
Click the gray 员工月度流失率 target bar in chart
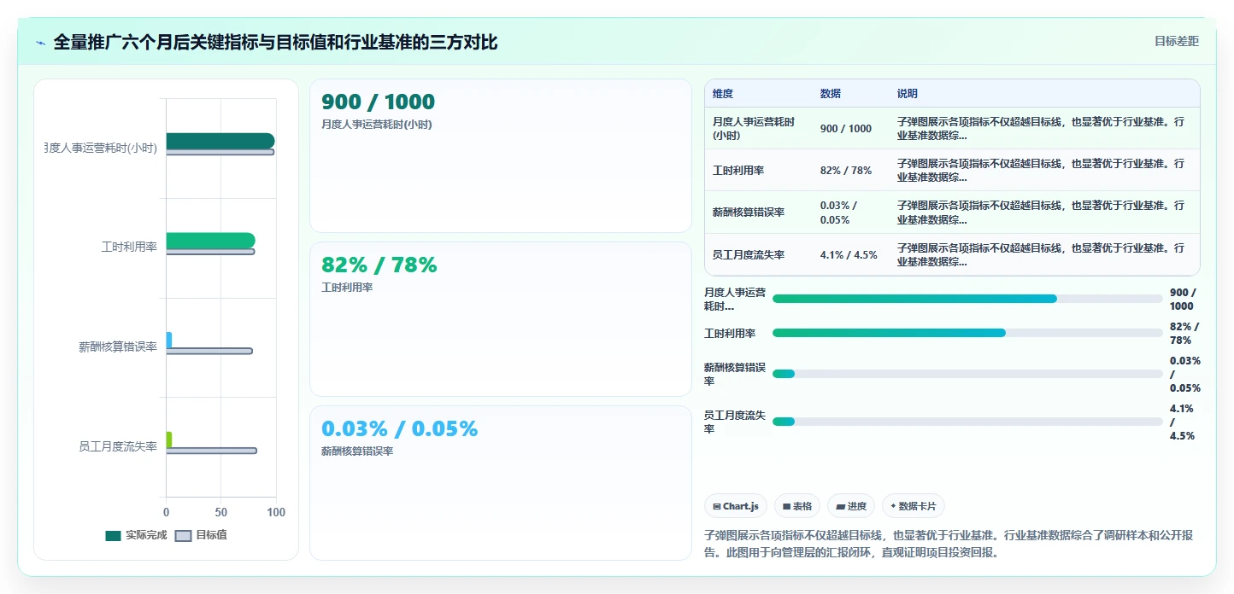[x=211, y=451]
